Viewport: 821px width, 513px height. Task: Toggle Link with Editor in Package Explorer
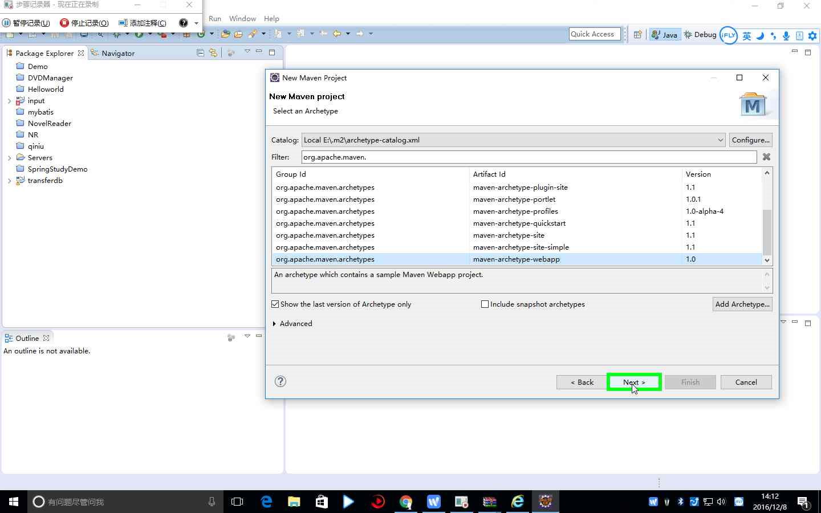tap(213, 52)
